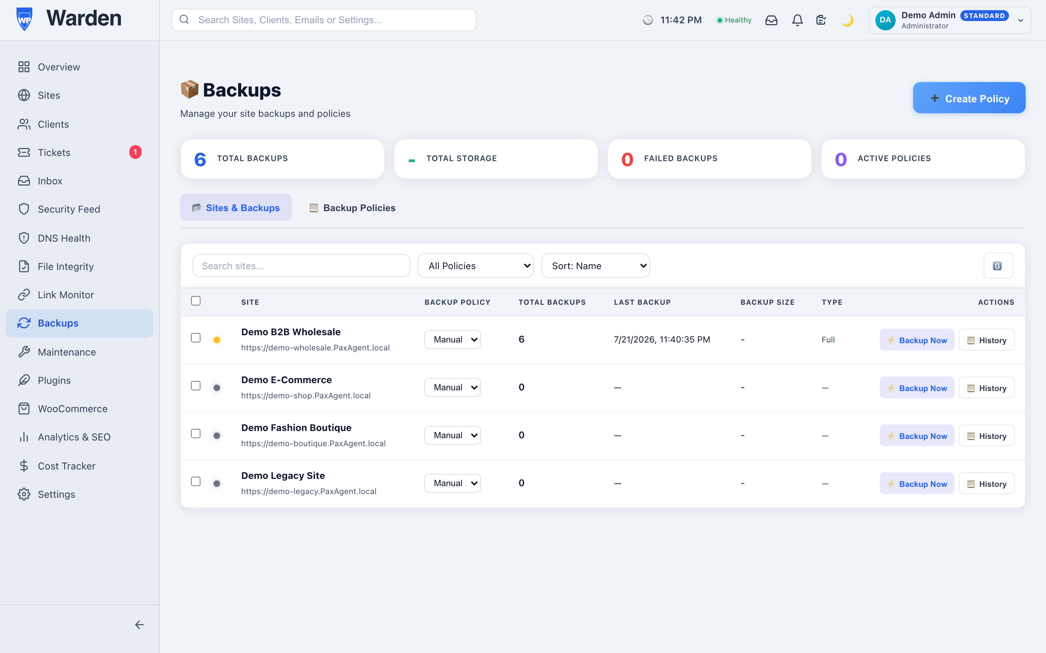Open the Cost Tracker dollar icon

click(x=24, y=465)
